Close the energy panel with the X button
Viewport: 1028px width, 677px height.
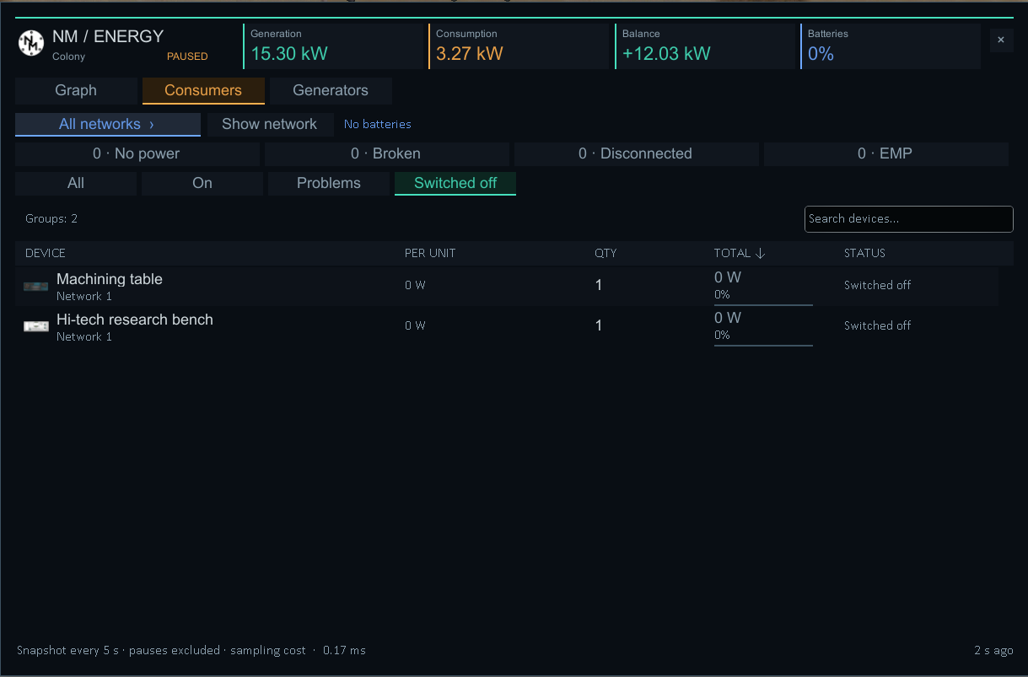click(1001, 40)
